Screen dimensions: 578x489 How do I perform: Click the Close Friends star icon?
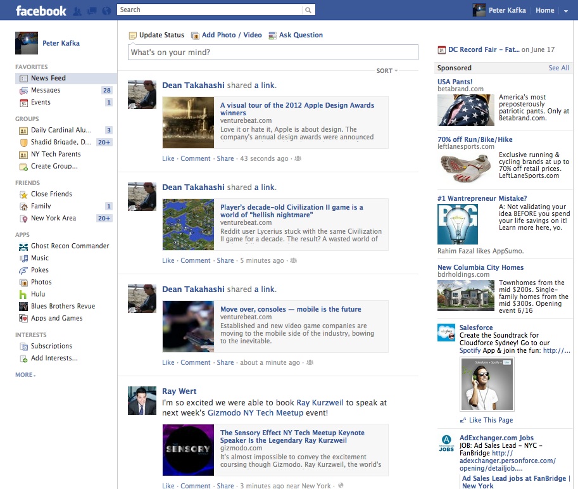[23, 194]
